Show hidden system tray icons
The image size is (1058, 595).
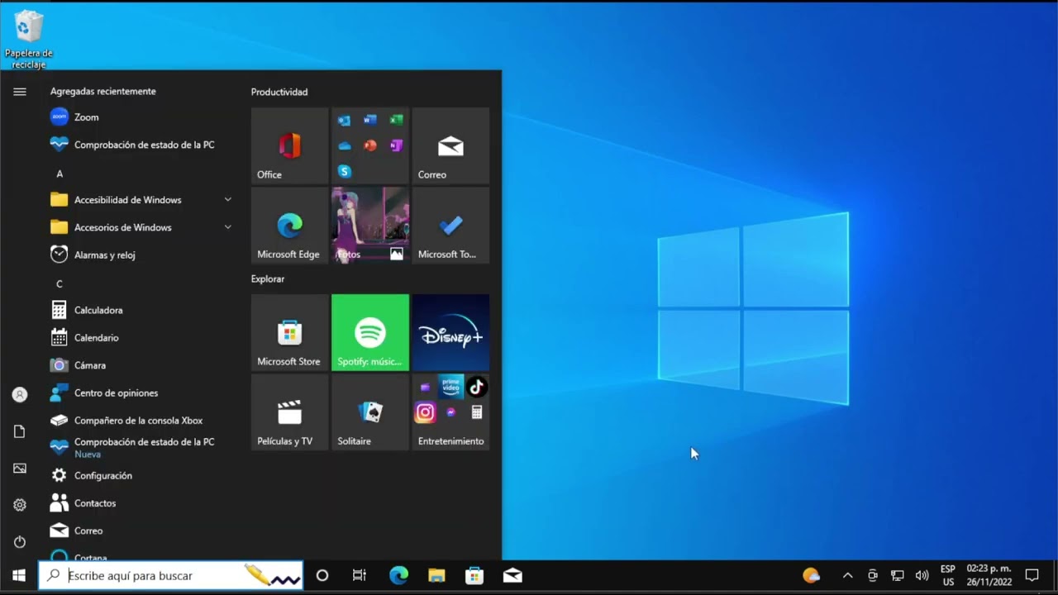[x=847, y=576]
